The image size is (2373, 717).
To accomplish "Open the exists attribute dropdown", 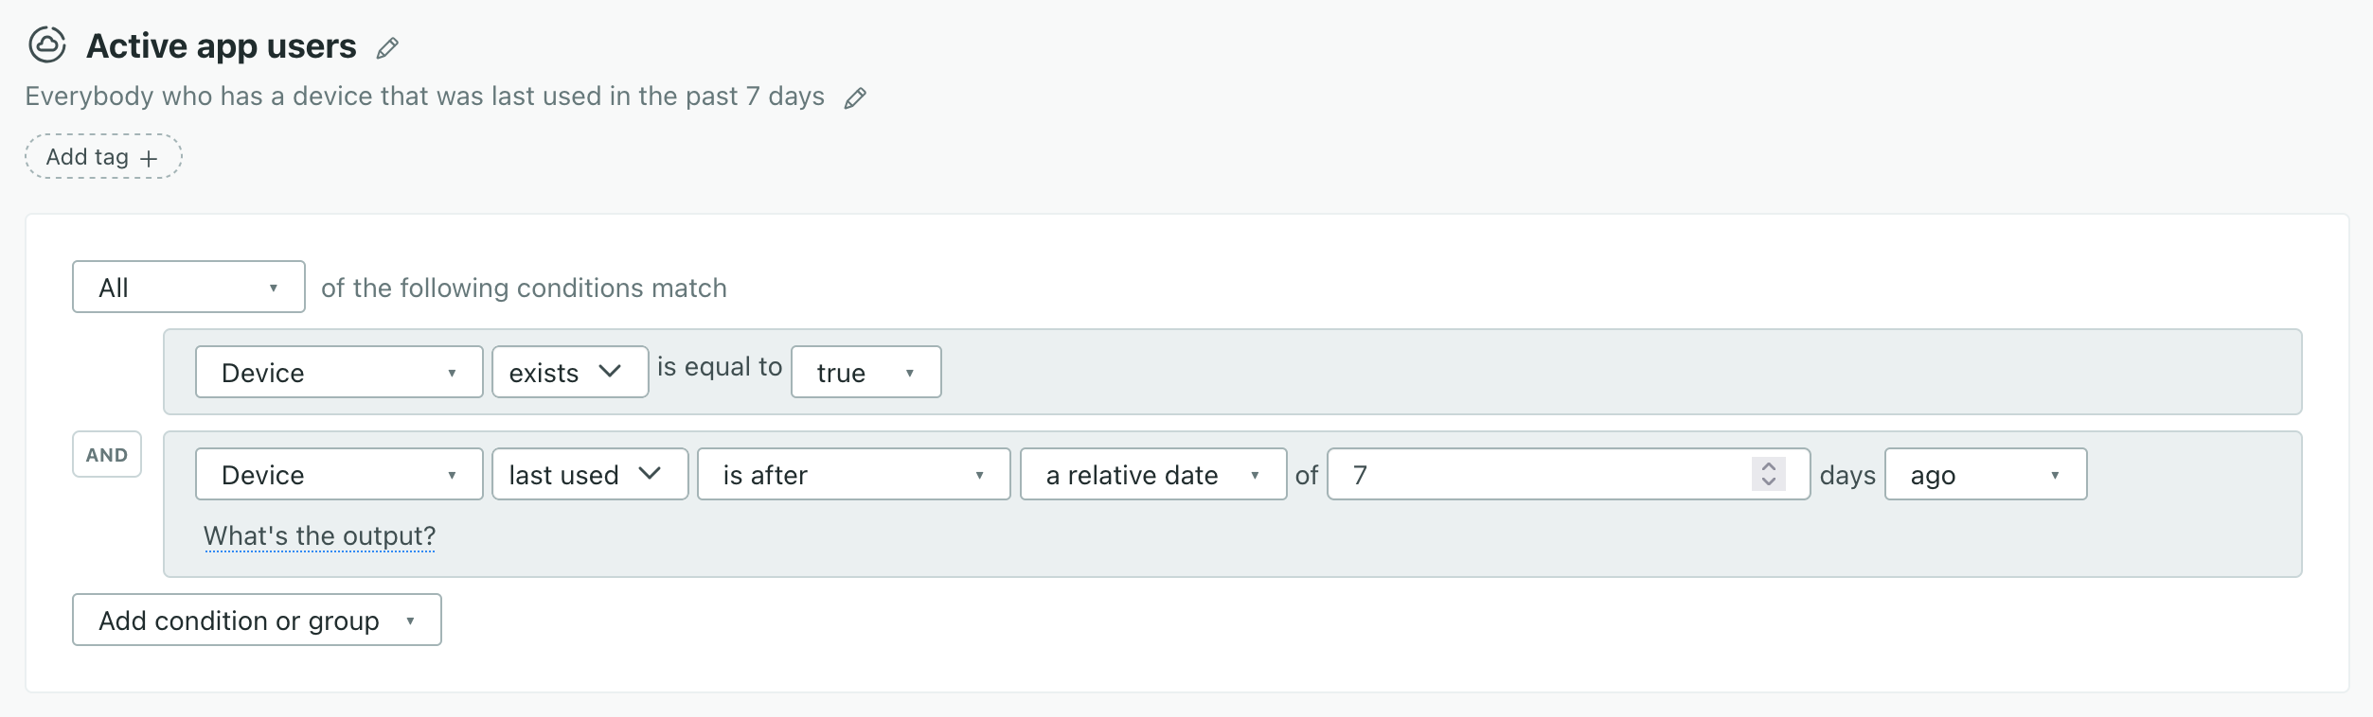I will tap(570, 372).
